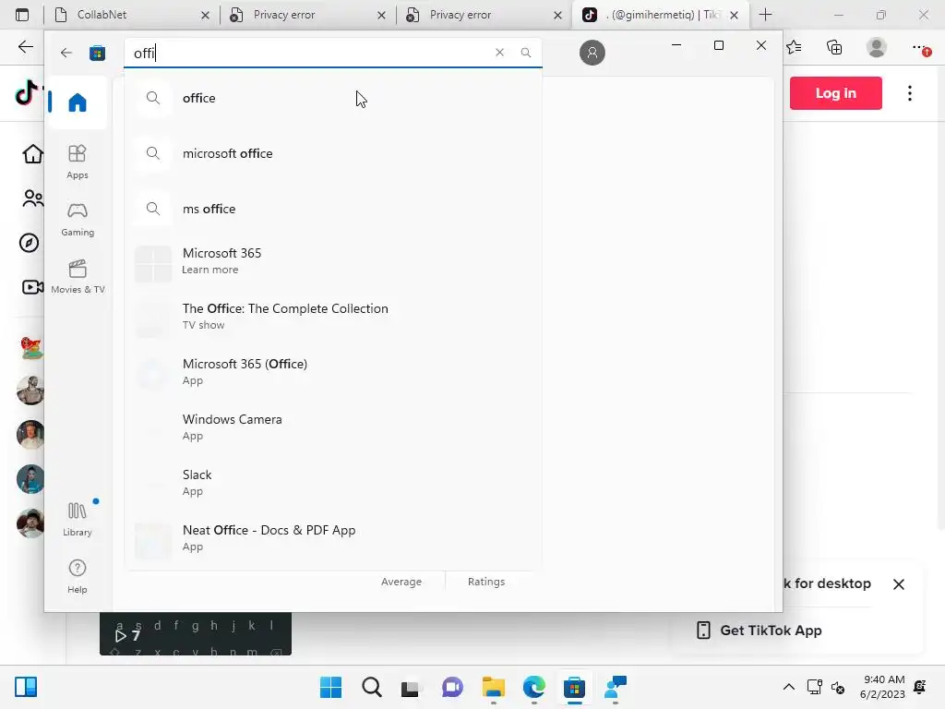Open Windows Start menu
The image size is (945, 709).
coord(330,687)
